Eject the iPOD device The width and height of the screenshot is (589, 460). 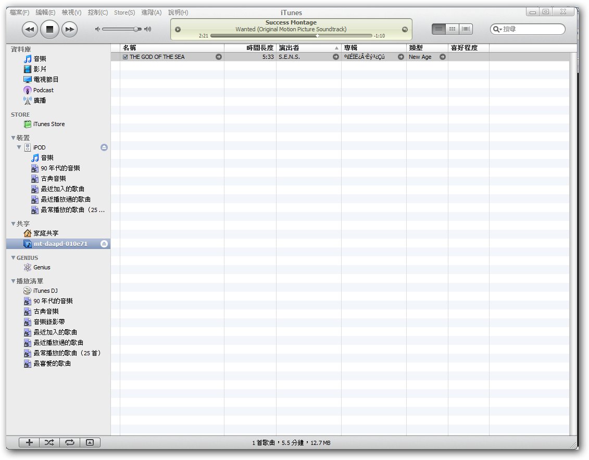click(104, 147)
